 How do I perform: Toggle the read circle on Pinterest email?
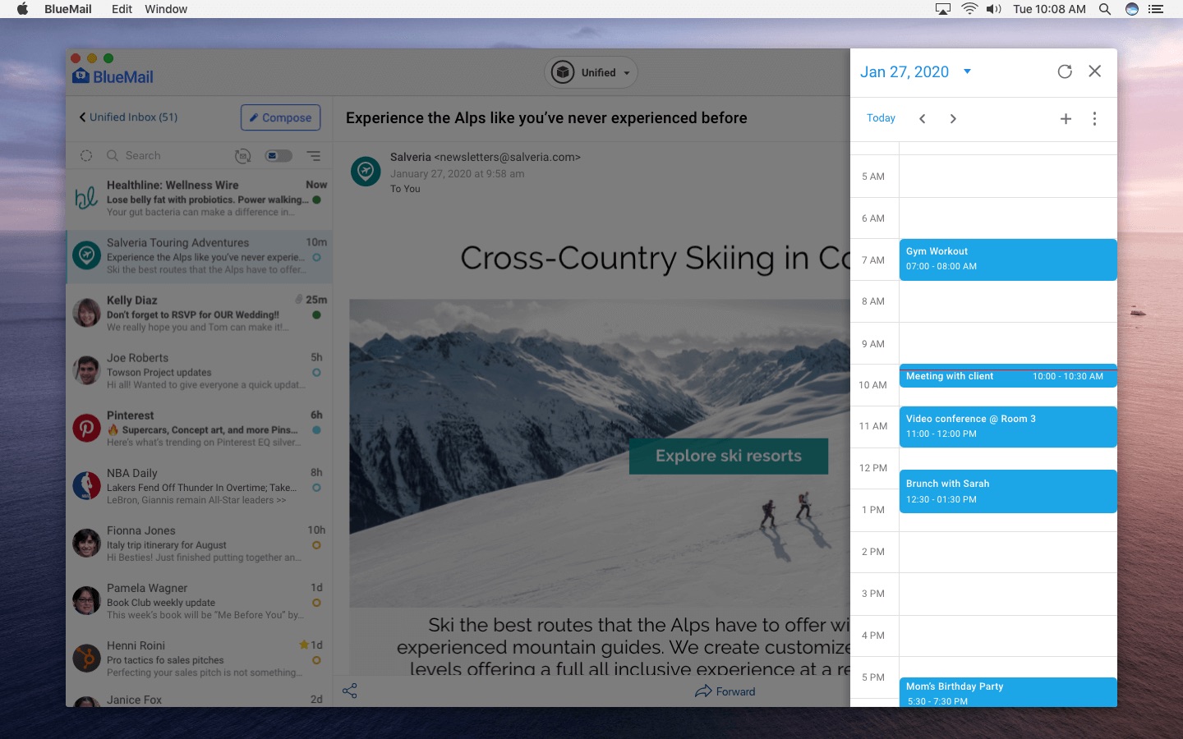[x=316, y=429]
